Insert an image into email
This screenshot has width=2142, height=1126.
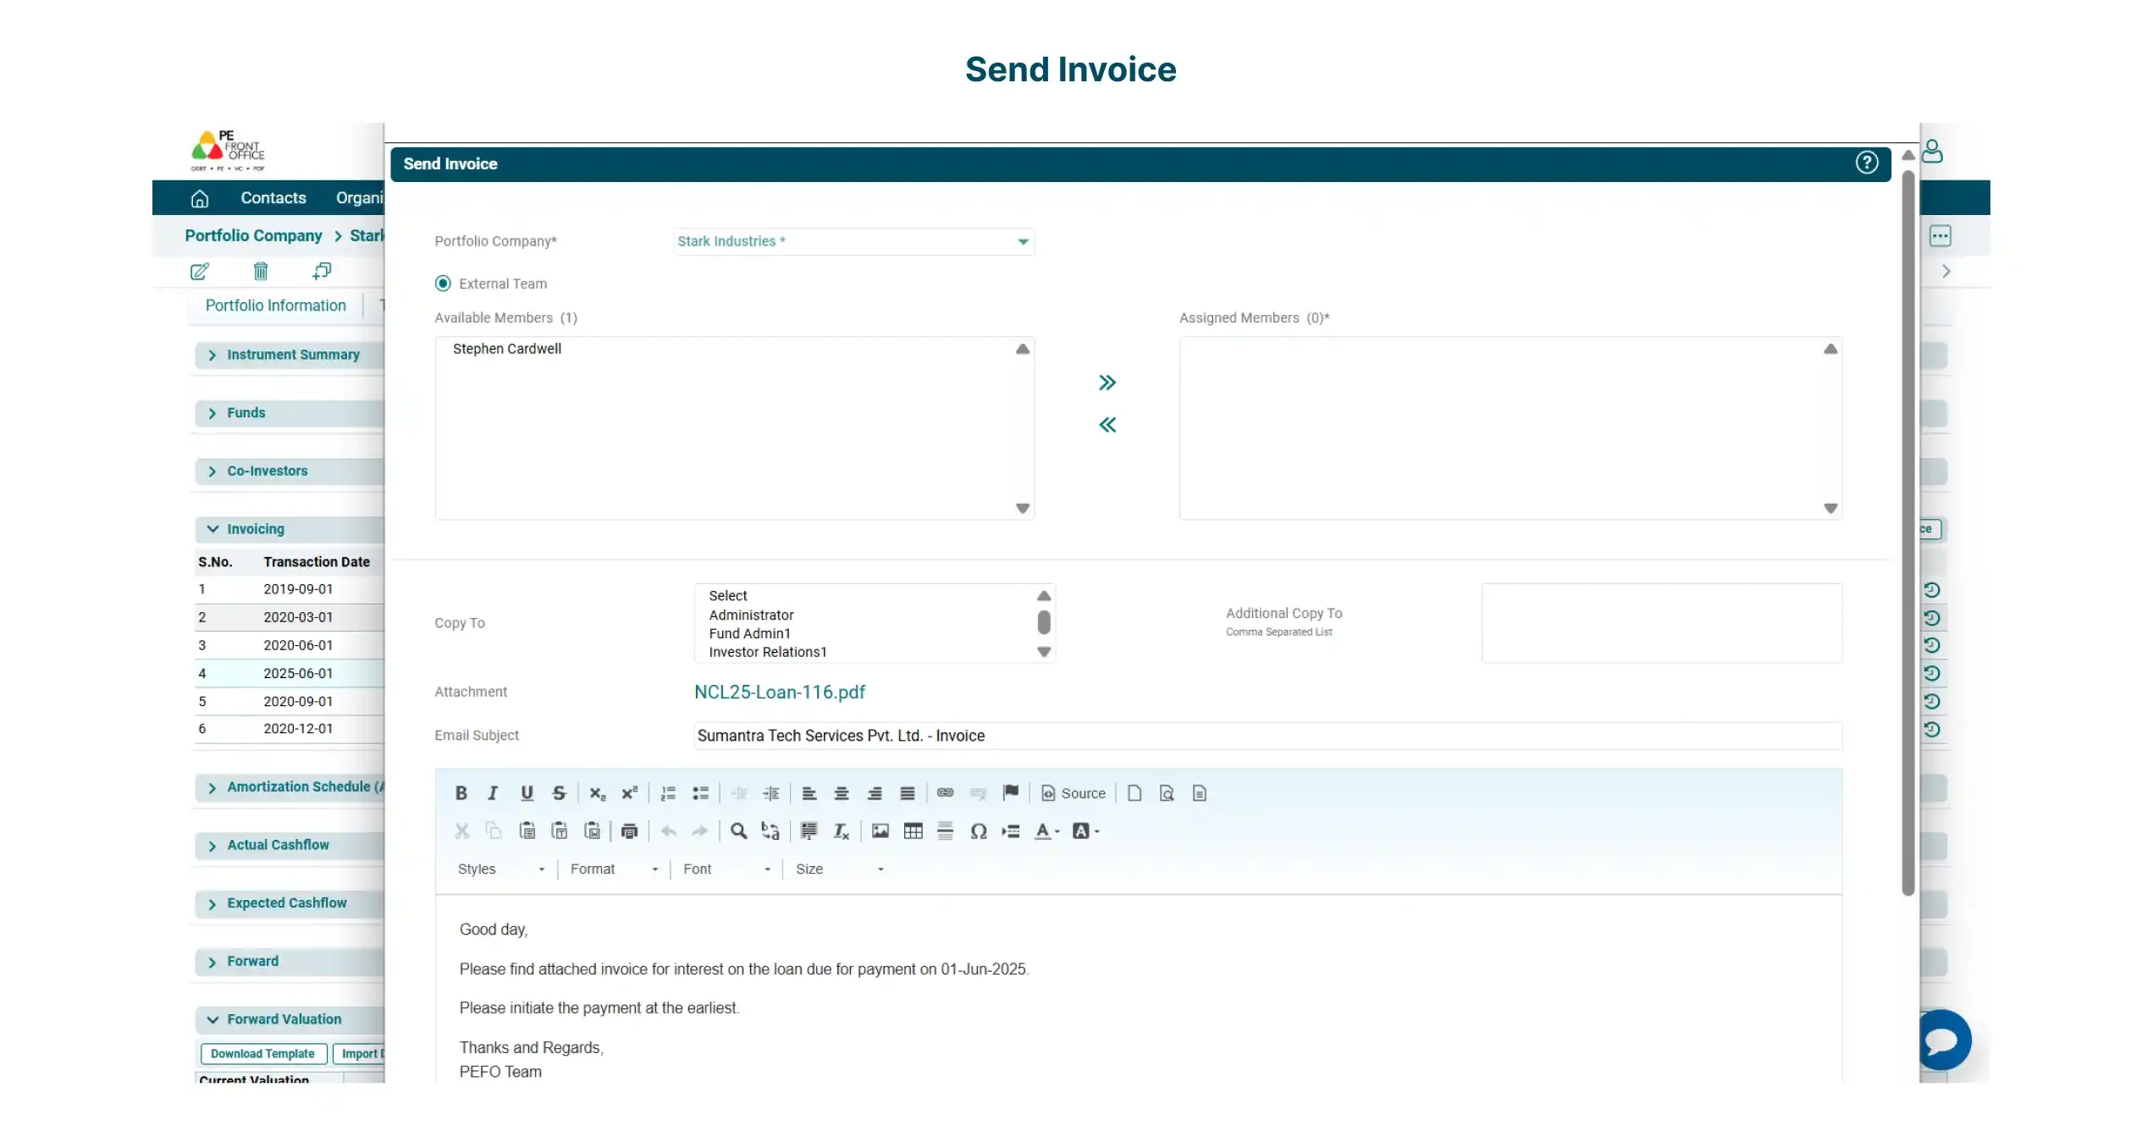(x=881, y=831)
